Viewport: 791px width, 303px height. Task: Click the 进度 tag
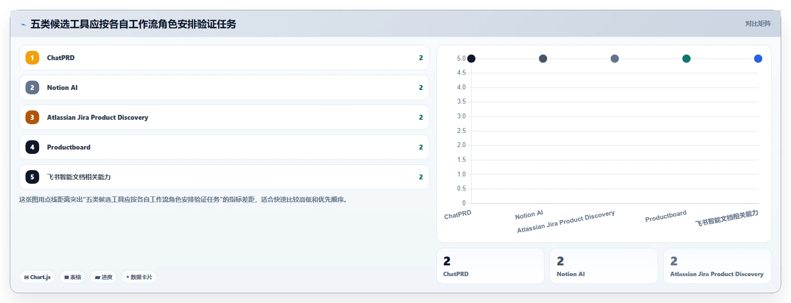coord(103,277)
